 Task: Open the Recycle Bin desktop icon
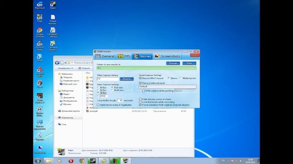tap(39, 137)
